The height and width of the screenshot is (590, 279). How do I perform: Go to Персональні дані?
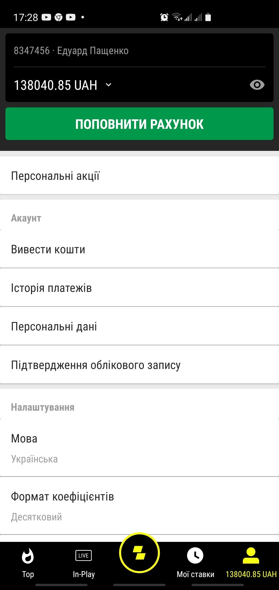coord(139,326)
